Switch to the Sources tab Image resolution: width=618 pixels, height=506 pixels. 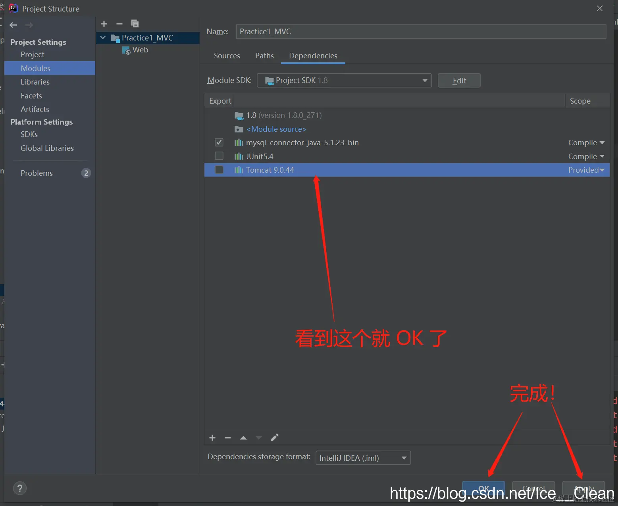click(227, 56)
